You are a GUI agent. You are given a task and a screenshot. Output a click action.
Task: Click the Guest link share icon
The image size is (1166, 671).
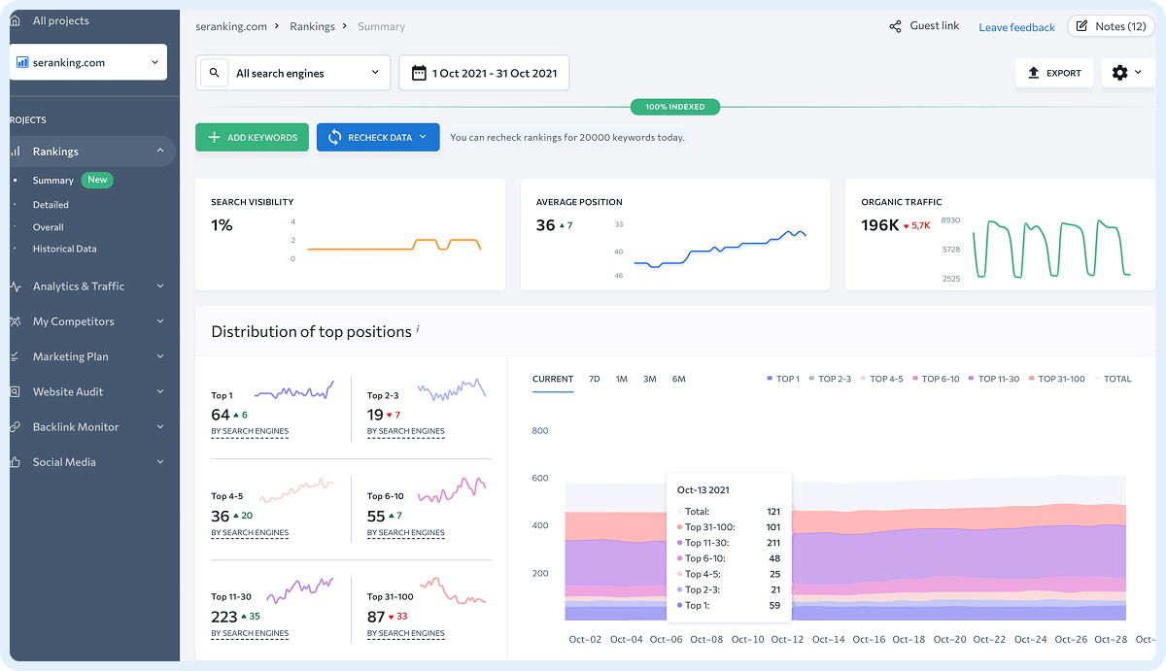[895, 26]
